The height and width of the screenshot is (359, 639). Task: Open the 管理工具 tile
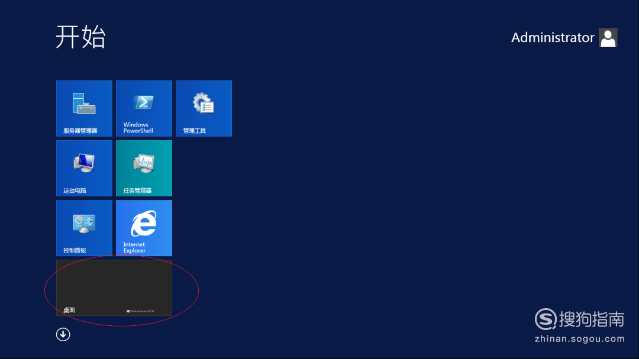point(204,108)
